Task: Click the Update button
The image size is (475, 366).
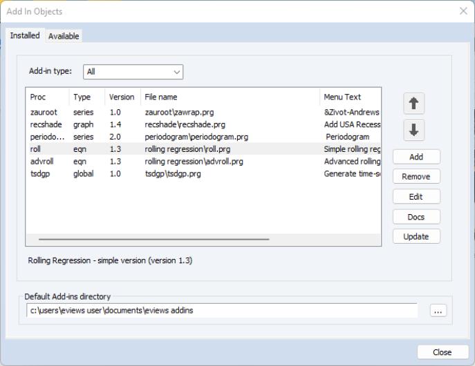Action: [416, 237]
